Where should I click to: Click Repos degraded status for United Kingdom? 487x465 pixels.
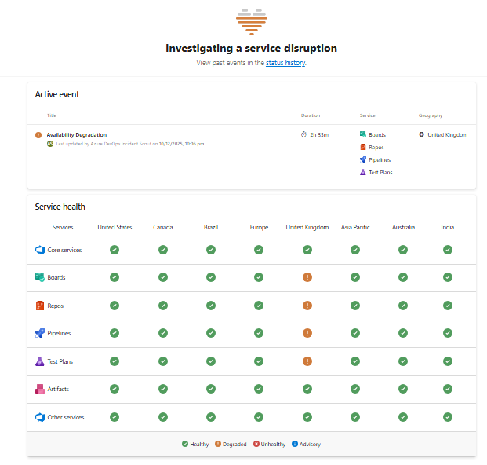pyautogui.click(x=307, y=306)
